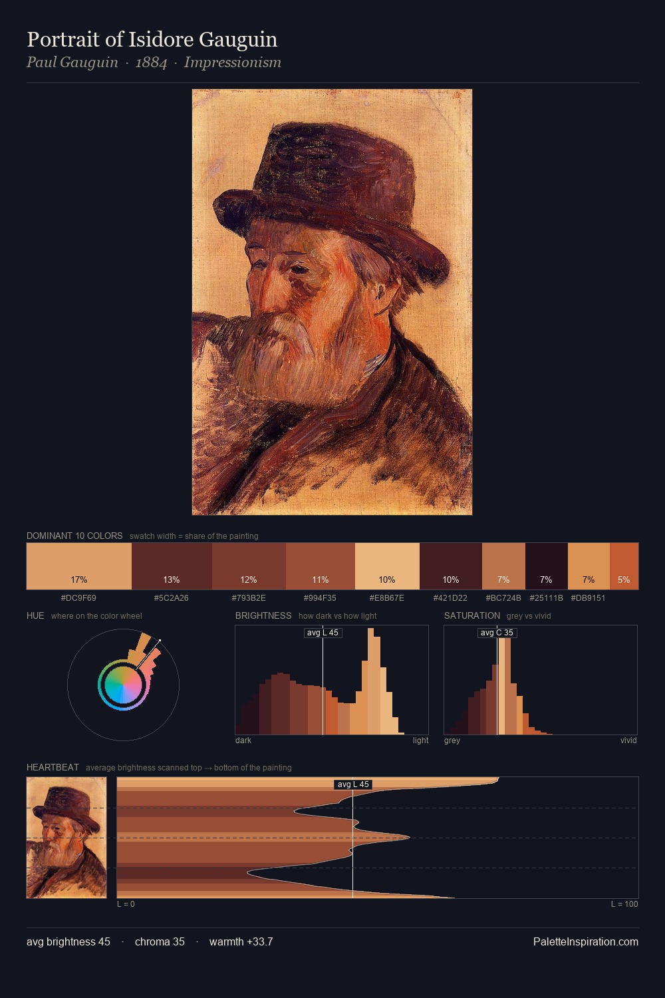Click the artist name 'Paul Gauguin'
The width and height of the screenshot is (665, 998).
tap(72, 63)
